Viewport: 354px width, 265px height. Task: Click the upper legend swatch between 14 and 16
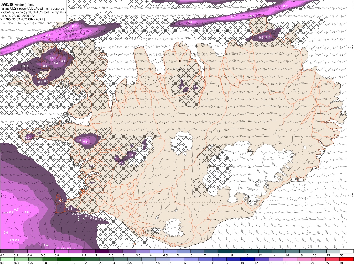click(279, 251)
